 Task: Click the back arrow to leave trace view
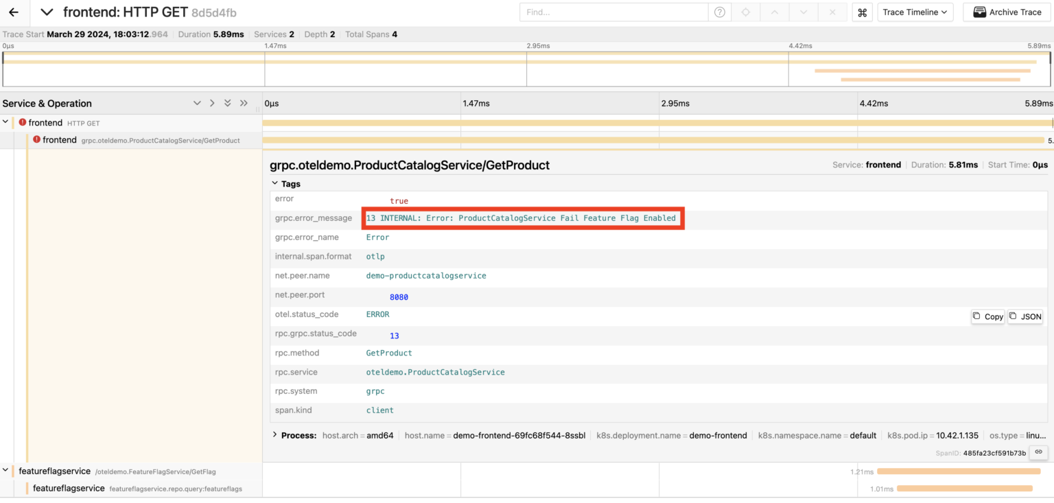[x=13, y=12]
